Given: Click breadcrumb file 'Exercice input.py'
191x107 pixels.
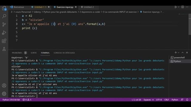Looking at the screenshot, I should (x=151, y=12).
